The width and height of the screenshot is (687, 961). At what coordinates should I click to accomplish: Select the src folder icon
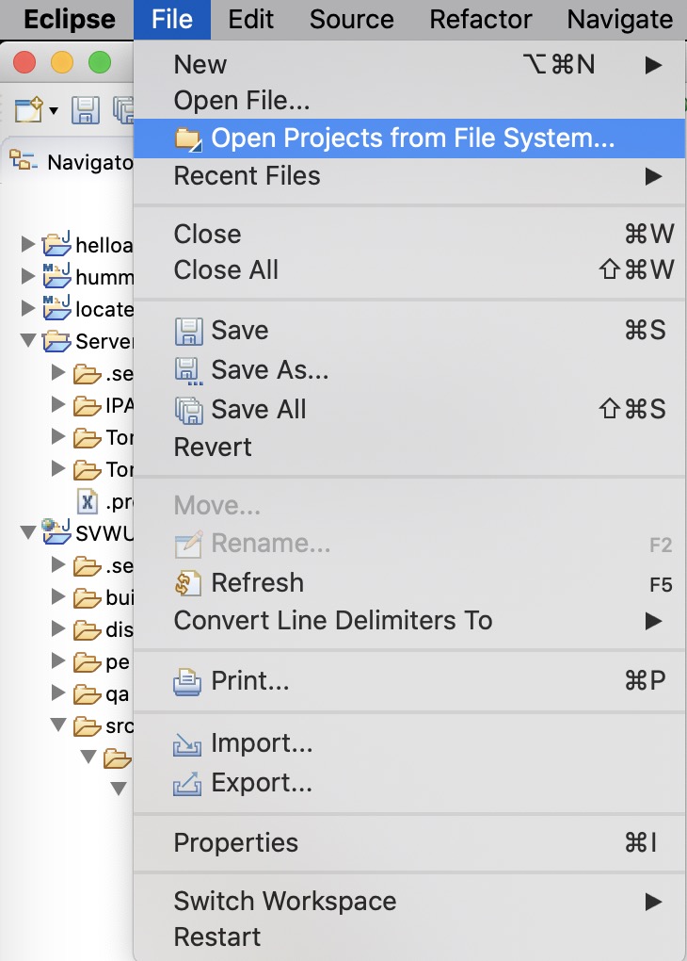(87, 726)
